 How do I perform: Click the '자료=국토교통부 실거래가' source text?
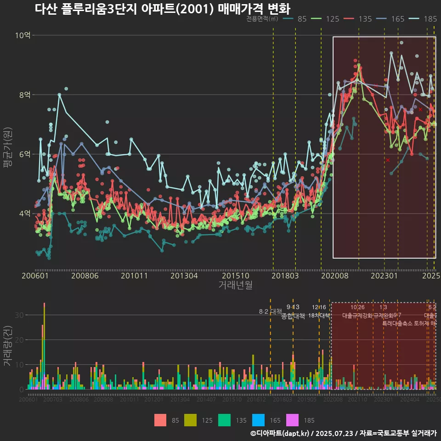[398, 433]
